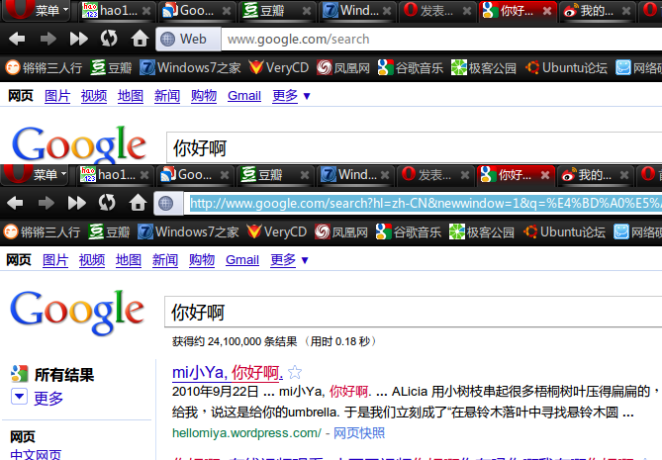Open 图片 link in upper Google nav

pos(57,96)
